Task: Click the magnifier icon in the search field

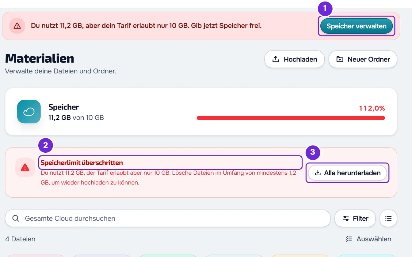Action: click(x=15, y=218)
